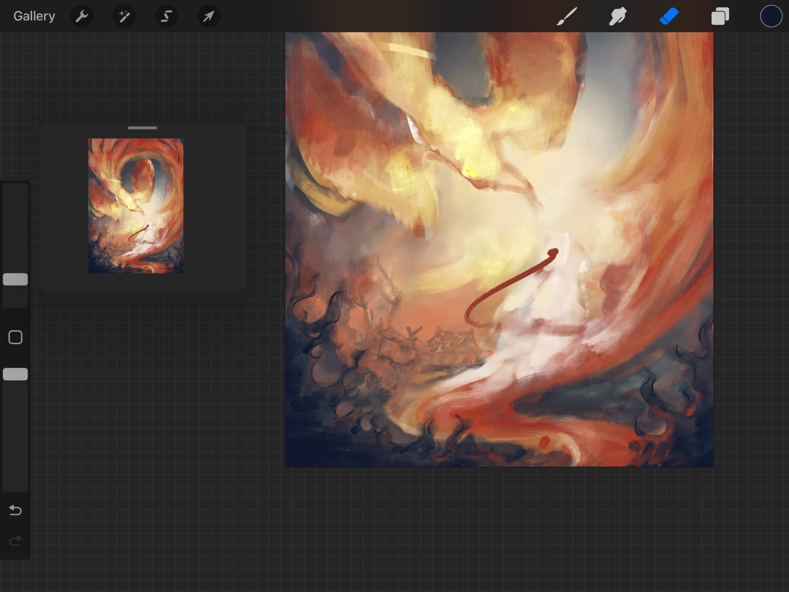The image size is (789, 592).
Task: Redo the last action
Action: pyautogui.click(x=15, y=541)
